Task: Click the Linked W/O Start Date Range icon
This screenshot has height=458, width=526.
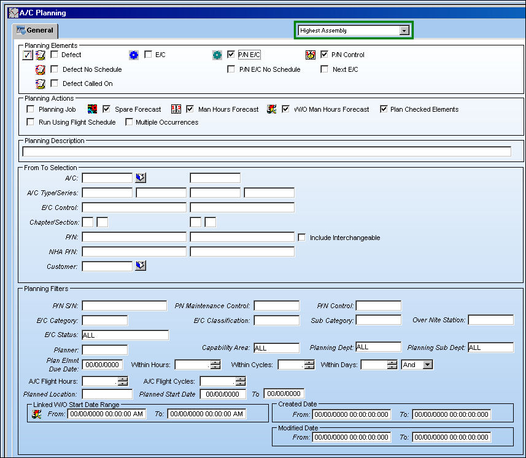Action: pos(37,414)
